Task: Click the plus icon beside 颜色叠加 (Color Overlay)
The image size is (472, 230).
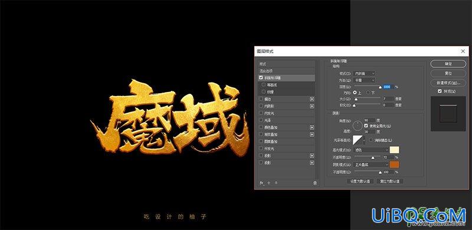Action: (312, 127)
